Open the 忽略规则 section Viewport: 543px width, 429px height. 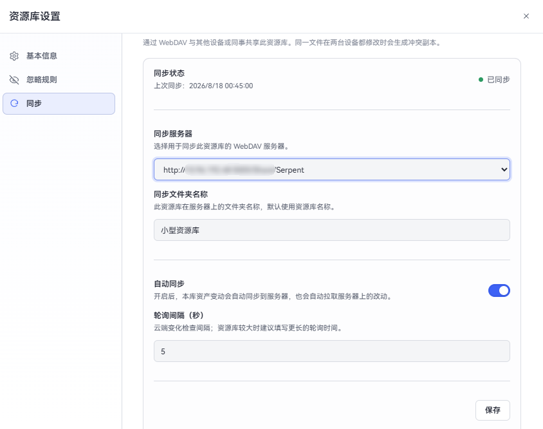tap(59, 80)
